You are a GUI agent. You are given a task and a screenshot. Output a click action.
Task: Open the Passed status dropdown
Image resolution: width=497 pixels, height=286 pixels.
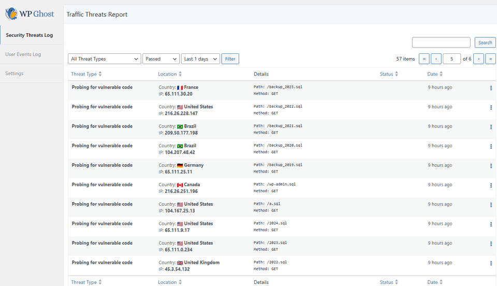[x=160, y=59]
